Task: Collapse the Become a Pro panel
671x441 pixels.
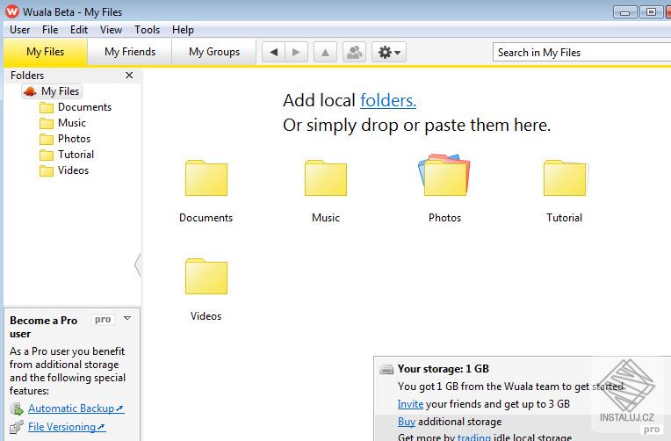Action: click(x=127, y=318)
